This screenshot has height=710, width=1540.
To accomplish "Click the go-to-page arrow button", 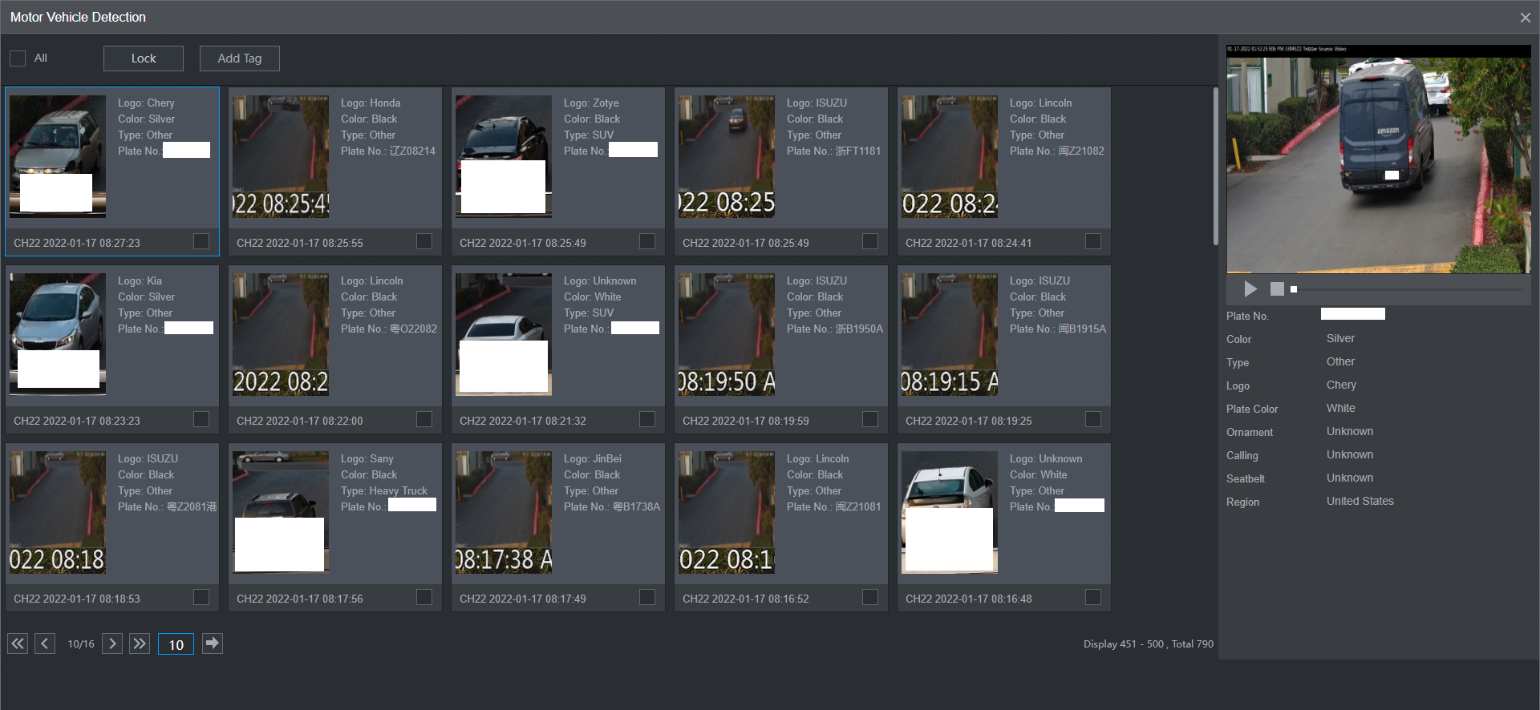I will click(x=213, y=643).
